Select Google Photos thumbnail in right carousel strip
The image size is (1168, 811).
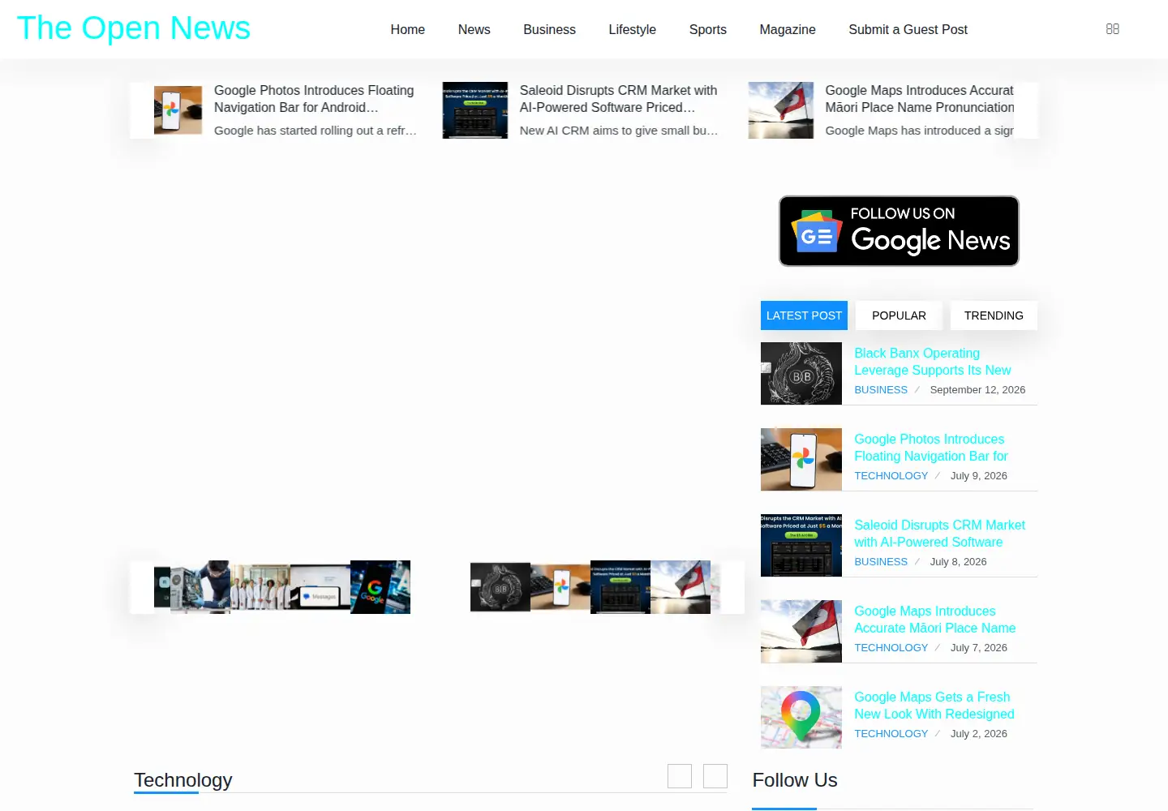tap(560, 587)
